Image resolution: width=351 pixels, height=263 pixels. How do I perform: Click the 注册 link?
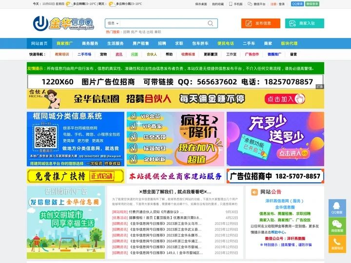point(273,4)
